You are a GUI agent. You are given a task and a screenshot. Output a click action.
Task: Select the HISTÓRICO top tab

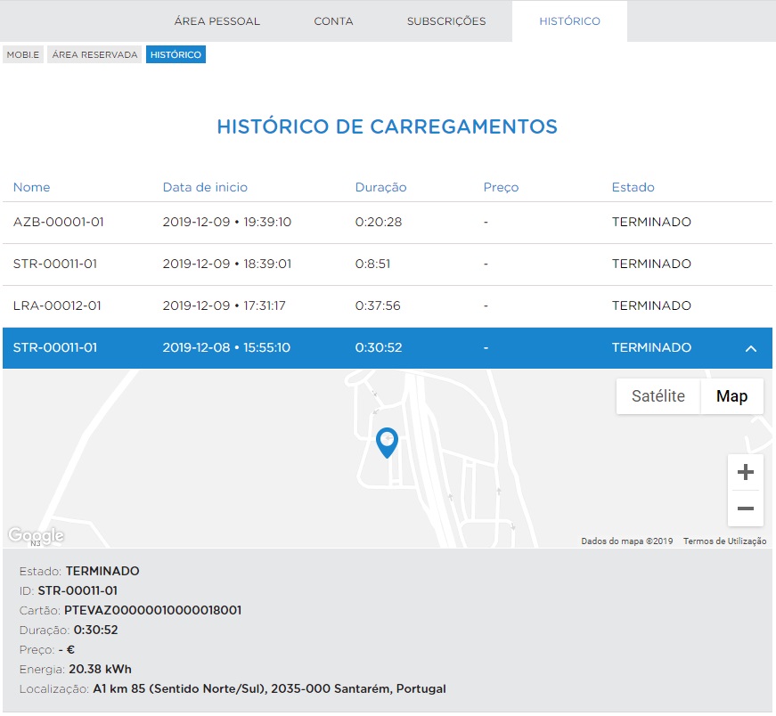[569, 21]
